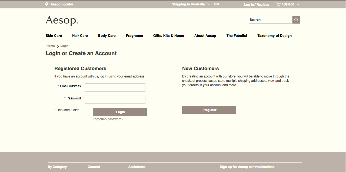Click the Register button
Viewport: 346px width, 172px height.
click(209, 110)
